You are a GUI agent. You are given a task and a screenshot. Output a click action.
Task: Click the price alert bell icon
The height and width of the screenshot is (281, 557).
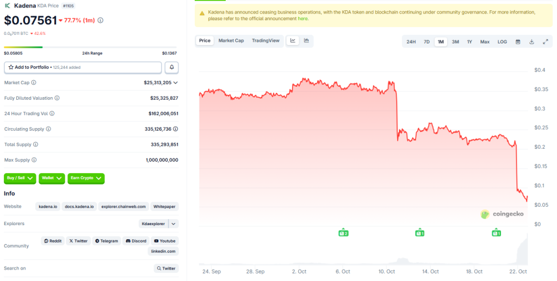click(x=172, y=67)
